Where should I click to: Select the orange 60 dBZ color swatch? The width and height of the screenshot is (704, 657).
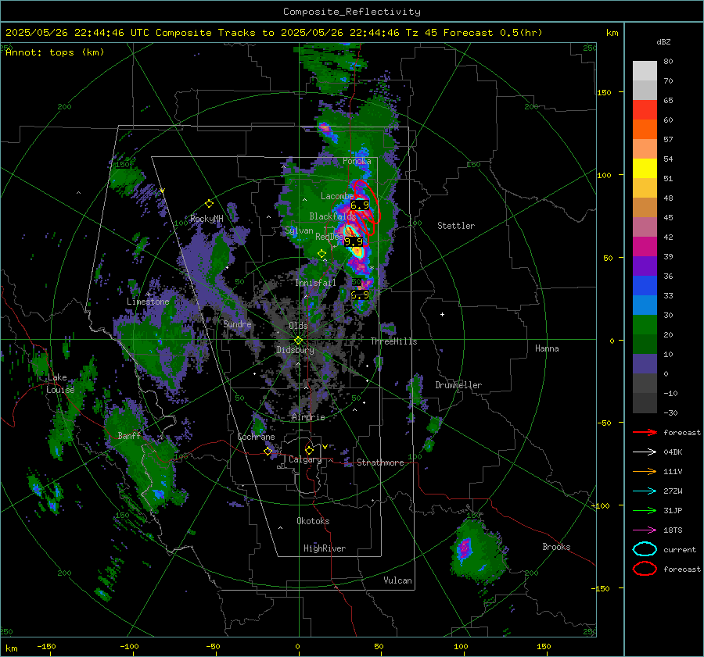(645, 129)
